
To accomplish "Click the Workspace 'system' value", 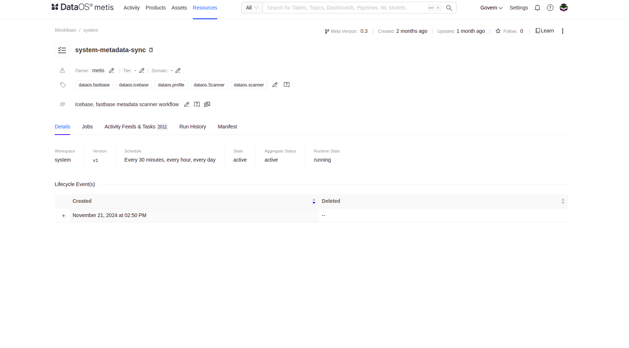I will (63, 160).
